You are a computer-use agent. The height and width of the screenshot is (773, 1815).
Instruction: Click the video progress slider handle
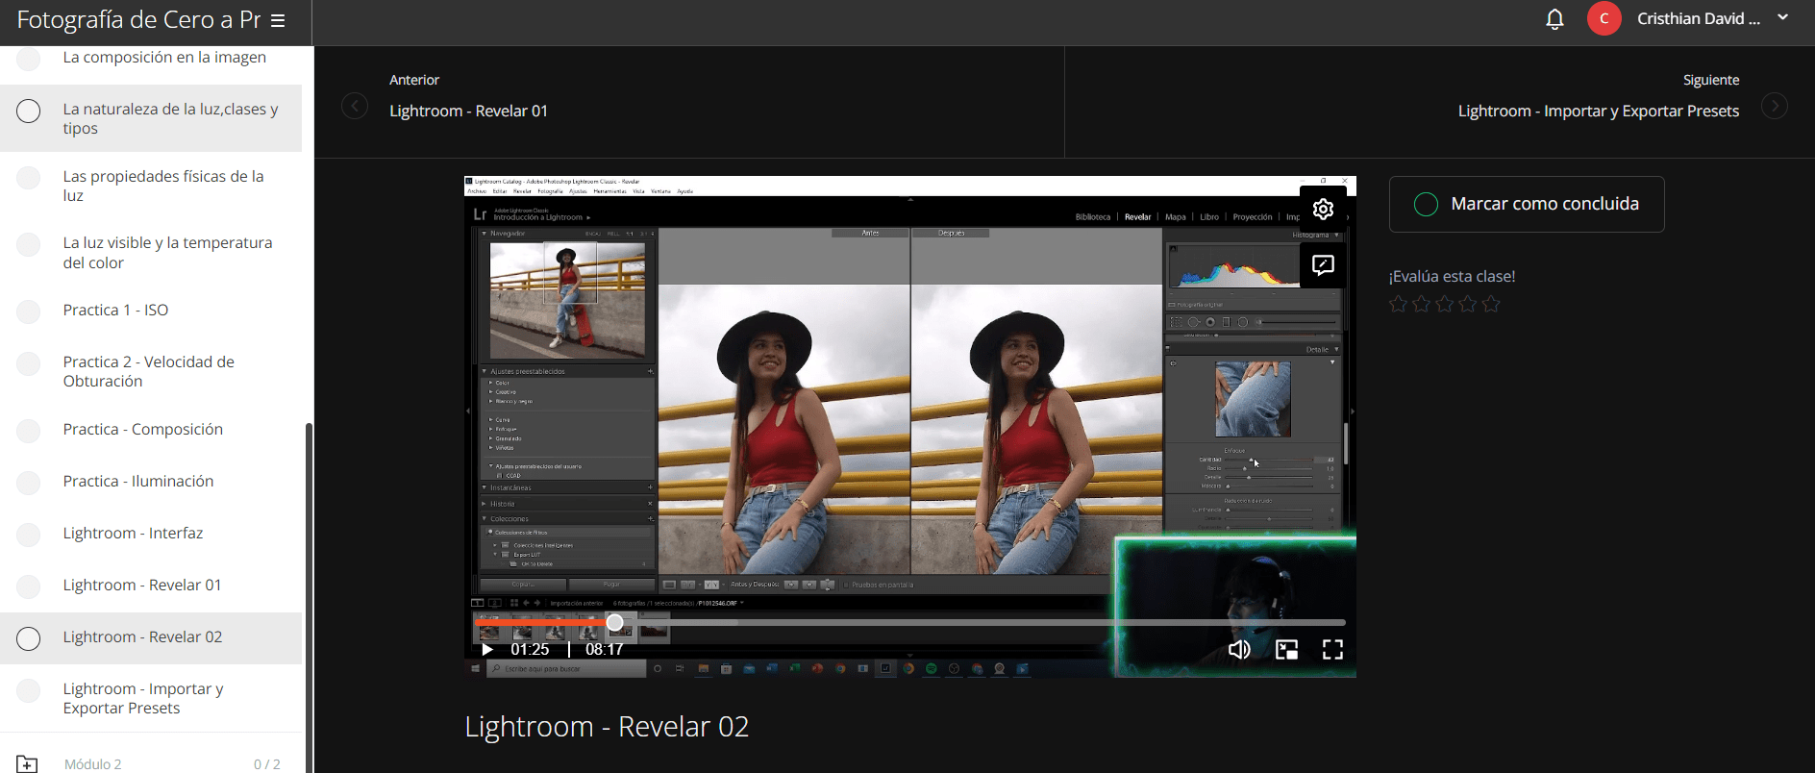615,622
